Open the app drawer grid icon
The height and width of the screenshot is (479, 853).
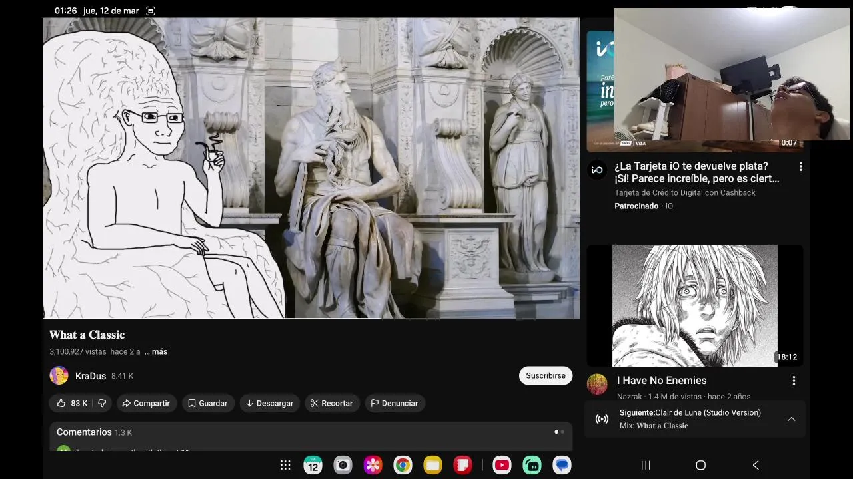[x=285, y=465]
